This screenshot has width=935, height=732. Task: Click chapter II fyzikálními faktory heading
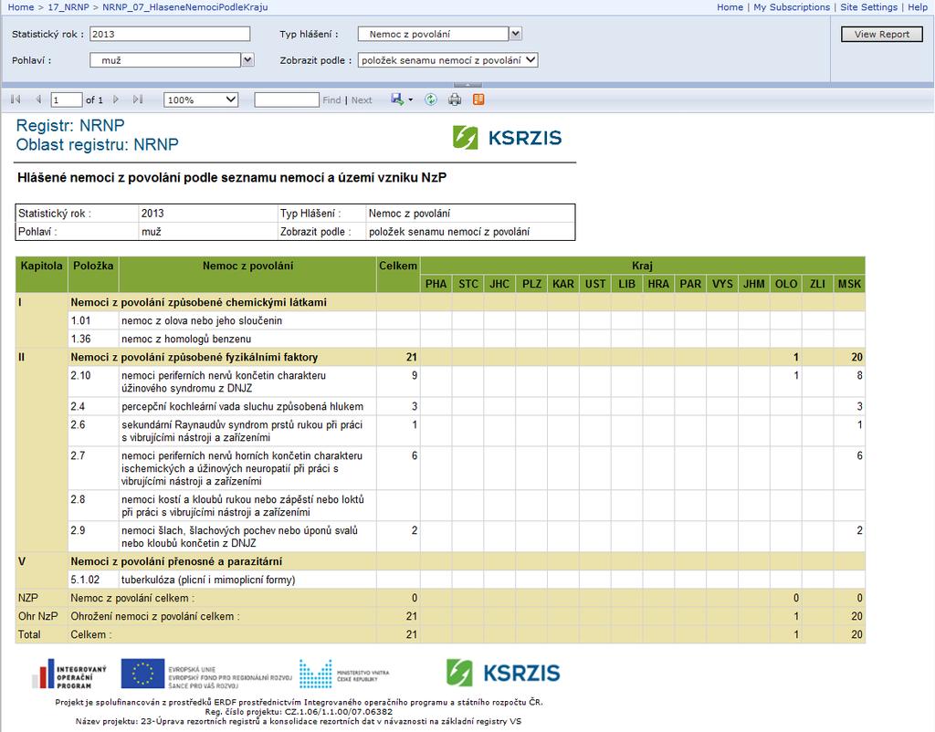[x=194, y=357]
